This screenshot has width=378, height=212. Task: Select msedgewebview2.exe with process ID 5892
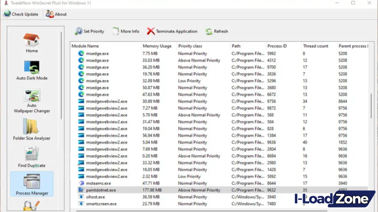pos(223,176)
